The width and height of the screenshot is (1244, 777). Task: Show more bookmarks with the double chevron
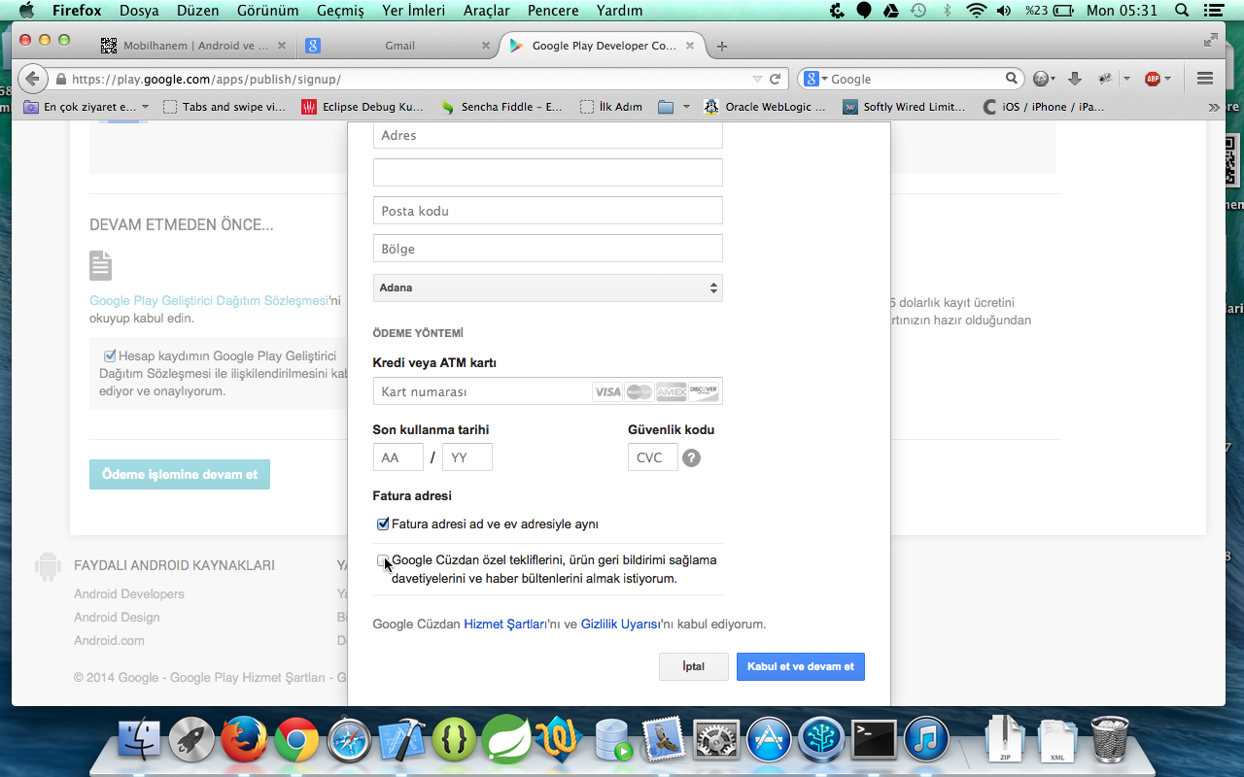1214,107
